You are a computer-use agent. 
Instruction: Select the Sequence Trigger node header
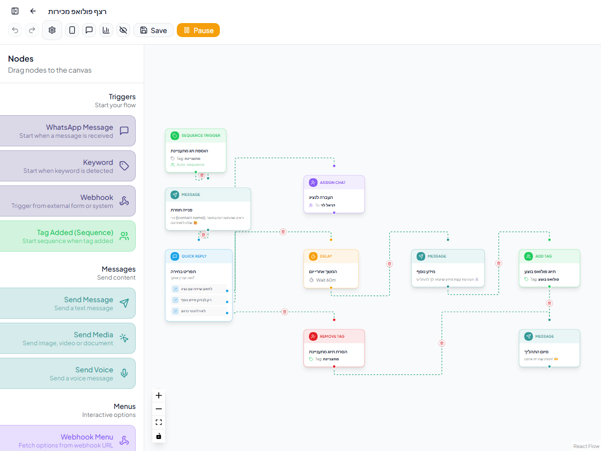196,135
